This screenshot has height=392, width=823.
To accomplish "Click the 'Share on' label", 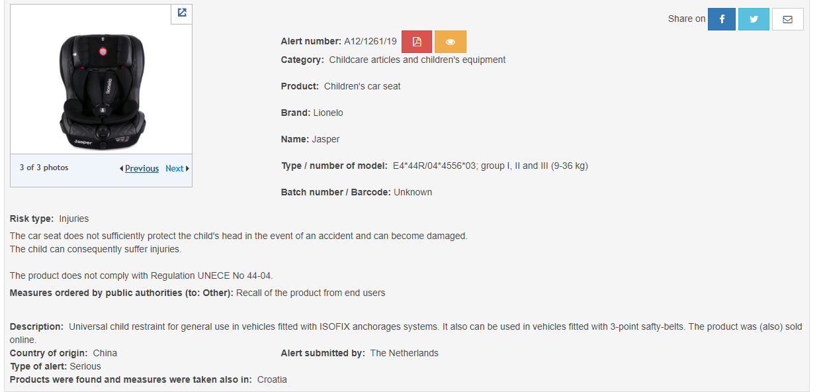I will tap(687, 19).
